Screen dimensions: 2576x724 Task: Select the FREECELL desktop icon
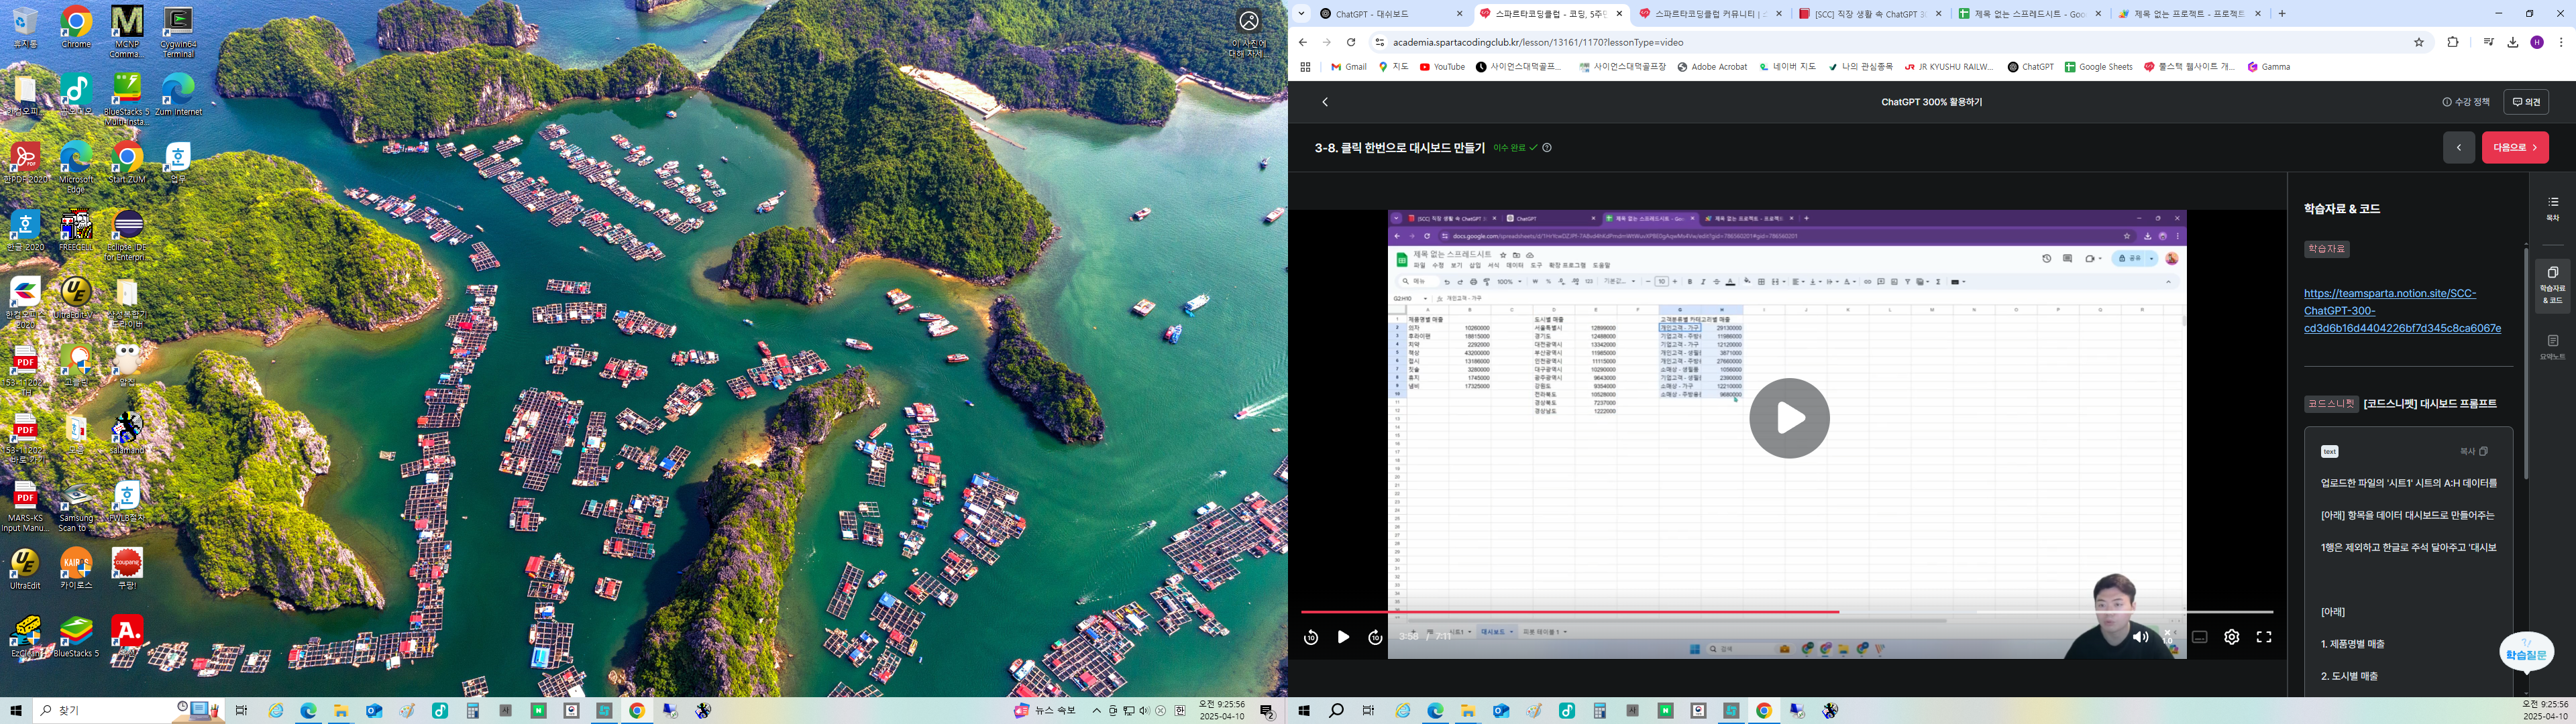click(x=76, y=230)
